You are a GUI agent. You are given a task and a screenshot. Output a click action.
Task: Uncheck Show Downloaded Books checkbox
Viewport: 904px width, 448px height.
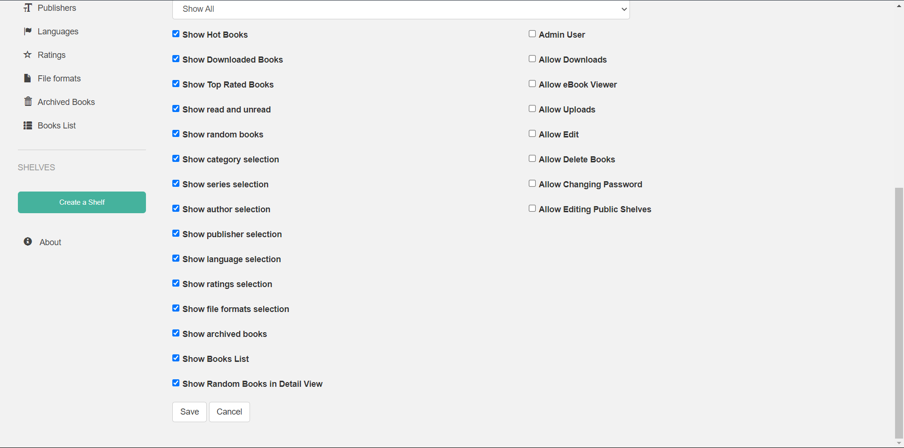click(x=176, y=59)
